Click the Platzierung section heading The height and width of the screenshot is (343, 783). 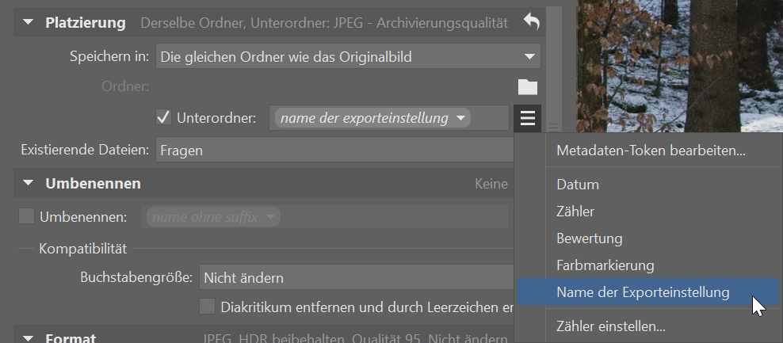(86, 23)
